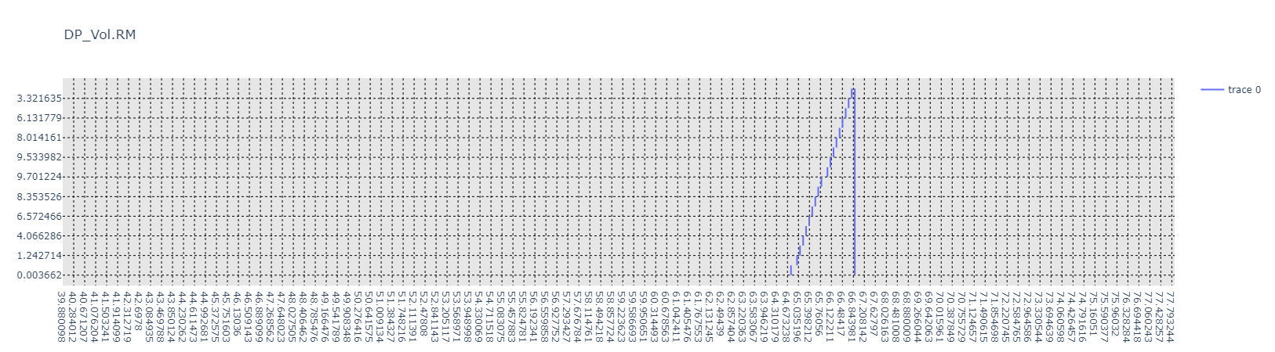Click x-axis label 62.49439

pos(721,314)
